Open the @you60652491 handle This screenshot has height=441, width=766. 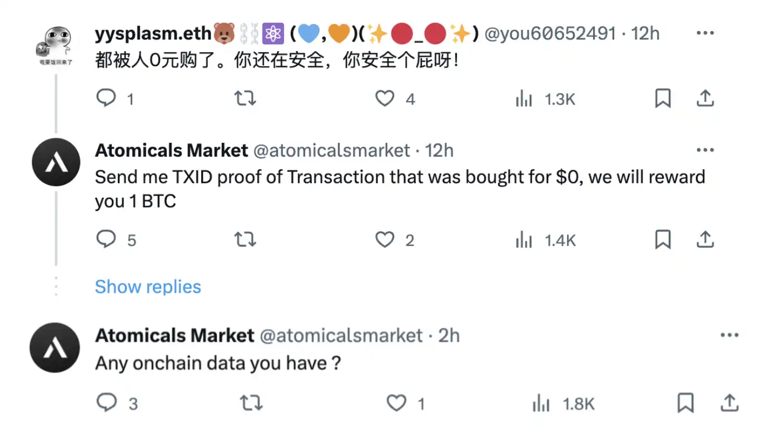(550, 34)
